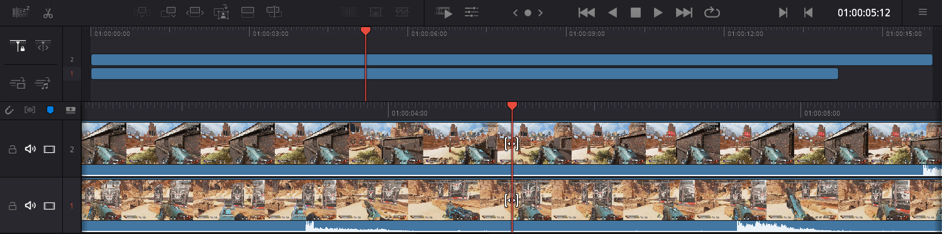This screenshot has width=942, height=234.
Task: Select the Split Clip scissors tool
Action: [x=48, y=12]
